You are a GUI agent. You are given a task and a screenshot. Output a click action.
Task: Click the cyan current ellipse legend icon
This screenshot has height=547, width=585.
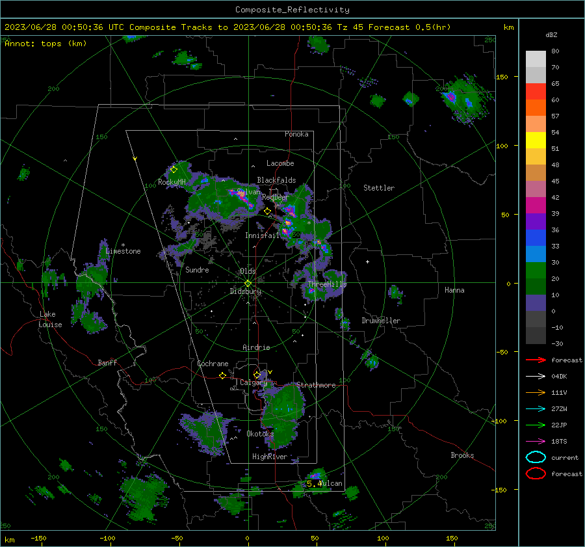tap(536, 457)
